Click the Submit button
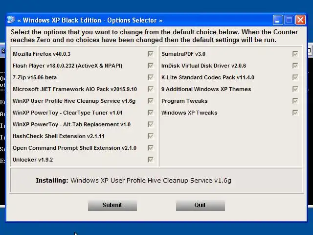The width and height of the screenshot is (313, 235). (112, 206)
